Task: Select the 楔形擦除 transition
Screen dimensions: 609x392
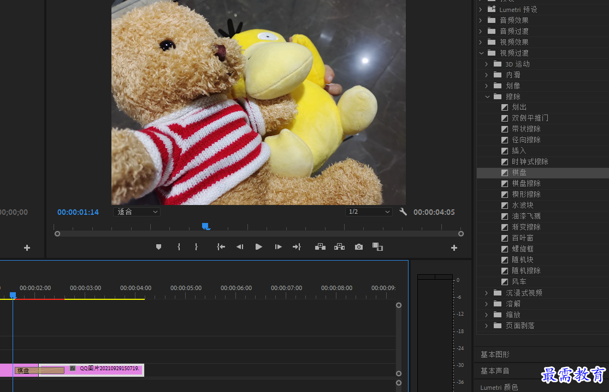Action: point(526,194)
